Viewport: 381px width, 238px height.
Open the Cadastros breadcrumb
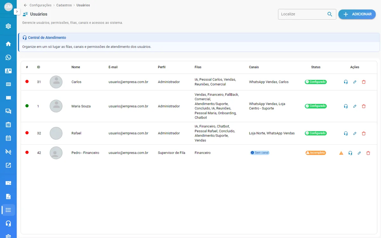(x=64, y=5)
